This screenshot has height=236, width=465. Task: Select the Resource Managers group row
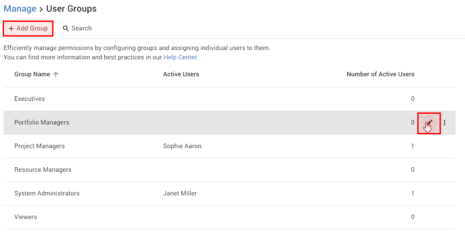230,170
